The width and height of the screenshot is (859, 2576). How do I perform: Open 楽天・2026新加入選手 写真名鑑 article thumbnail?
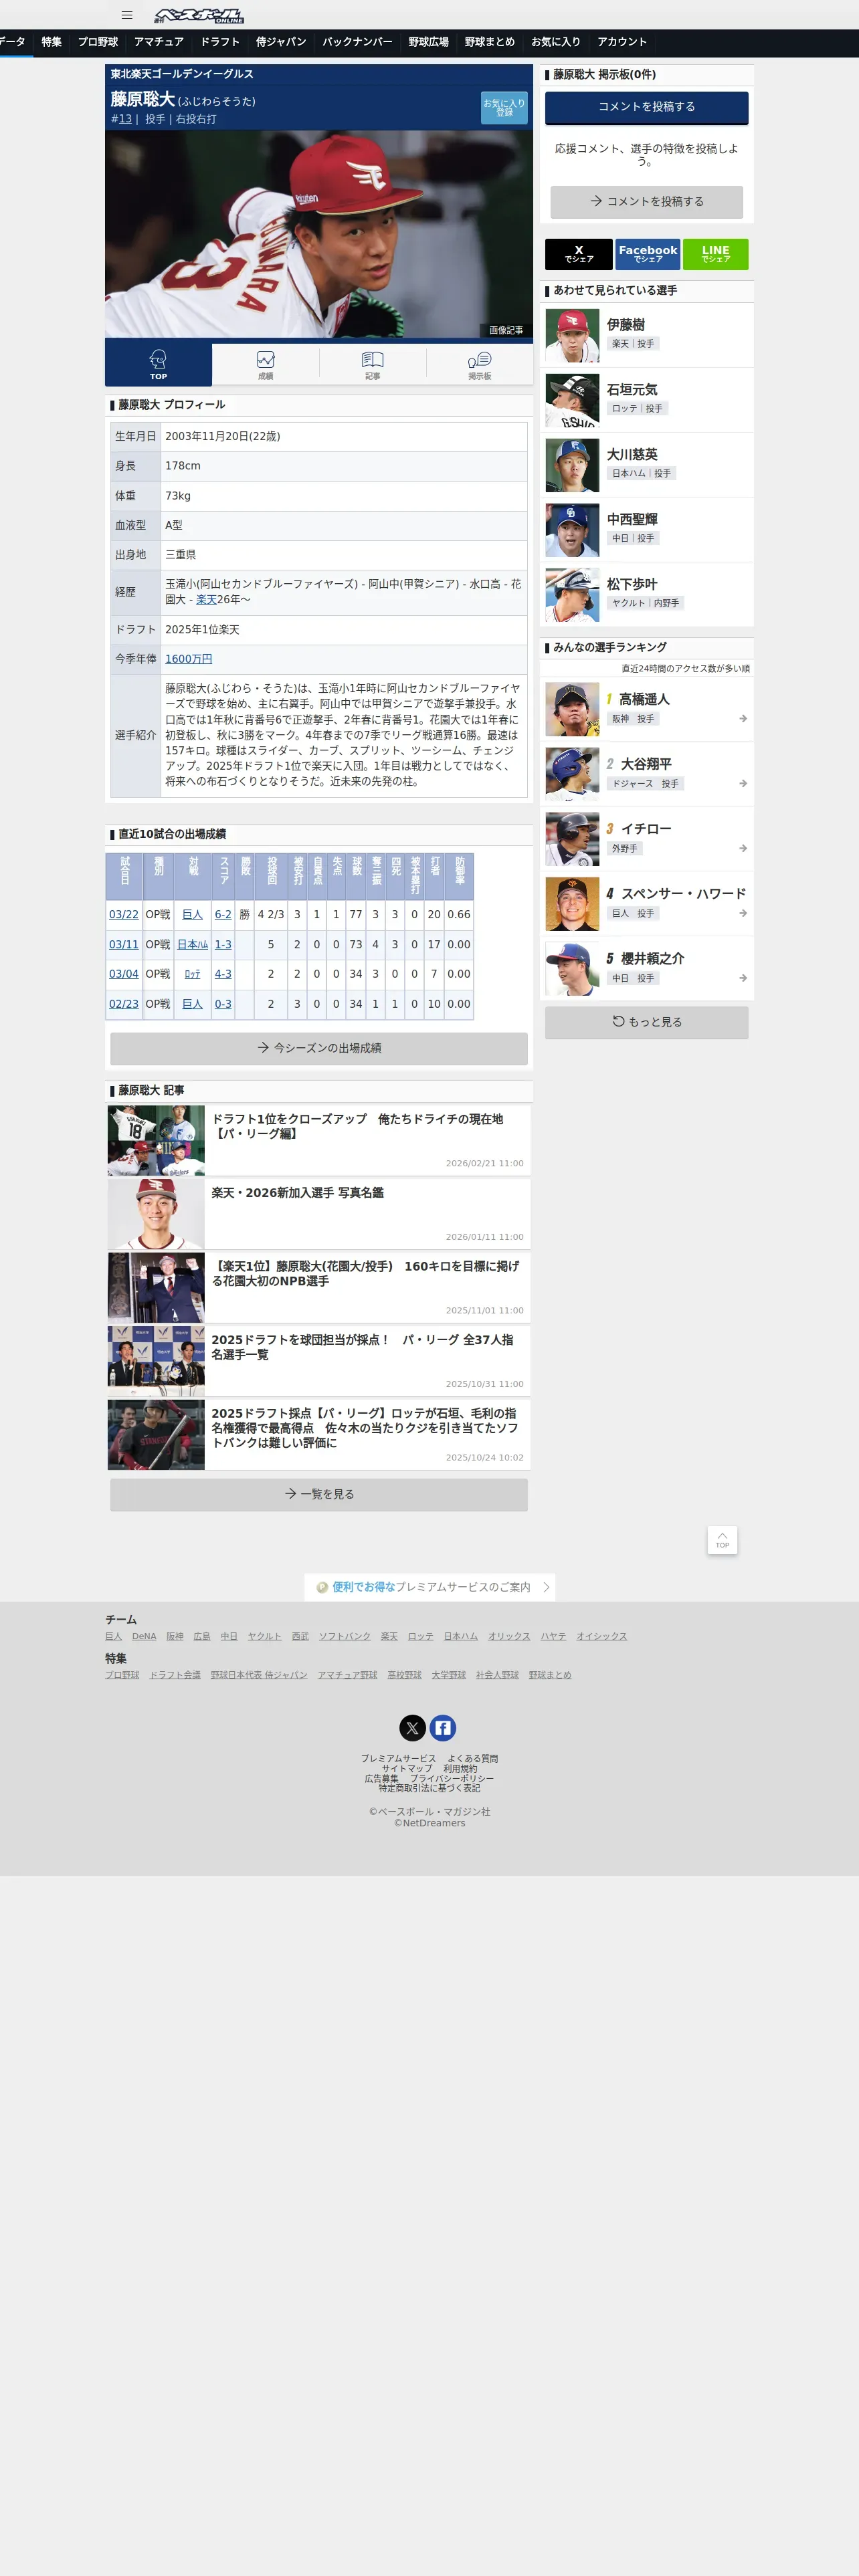156,1214
